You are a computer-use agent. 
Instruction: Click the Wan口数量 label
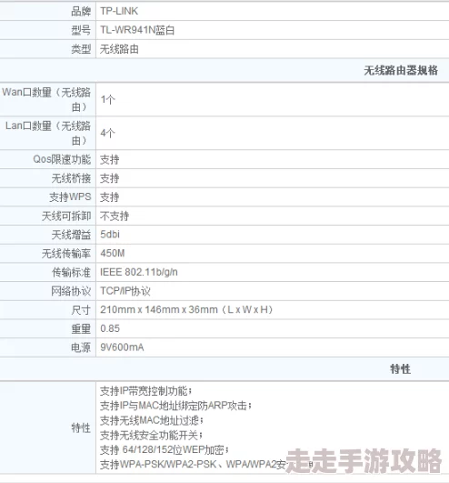pyautogui.click(x=46, y=99)
